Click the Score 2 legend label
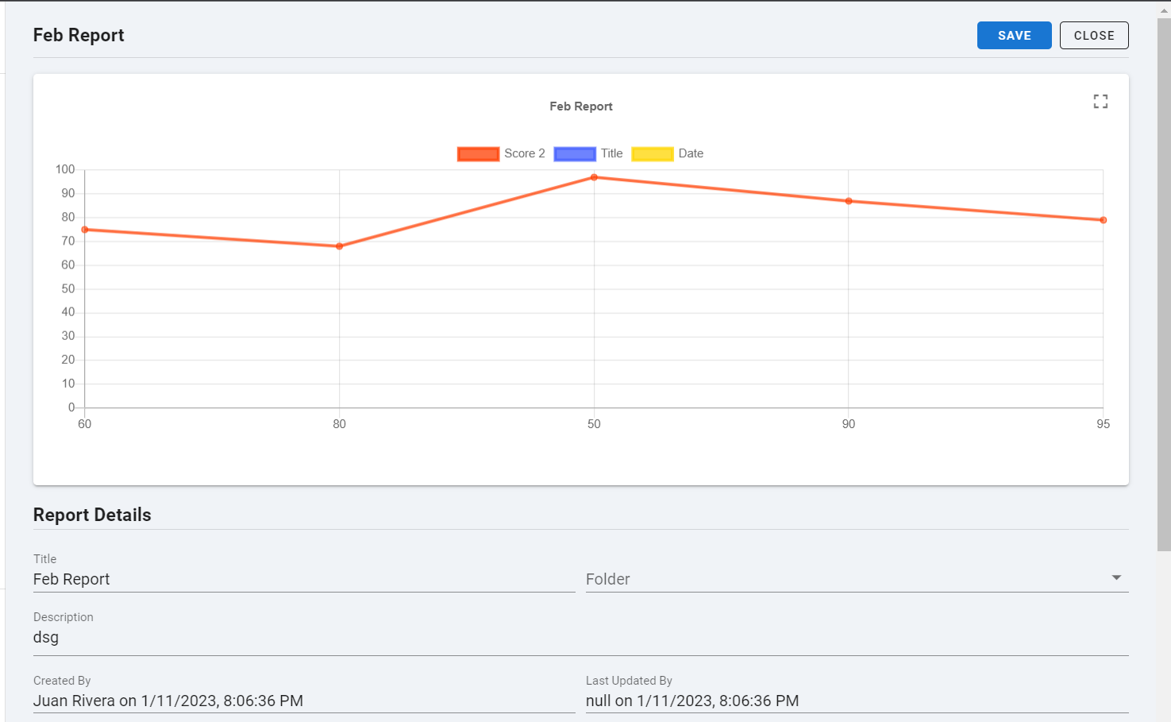This screenshot has width=1171, height=722. (525, 153)
